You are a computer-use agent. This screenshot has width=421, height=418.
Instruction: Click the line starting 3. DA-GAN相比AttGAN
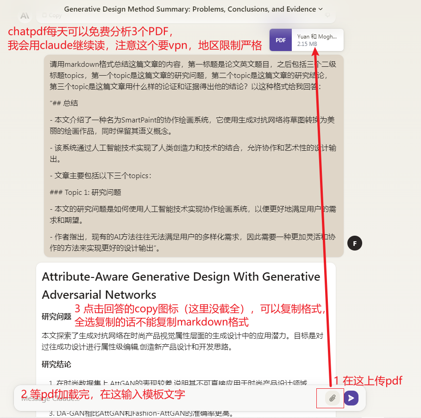(x=141, y=413)
